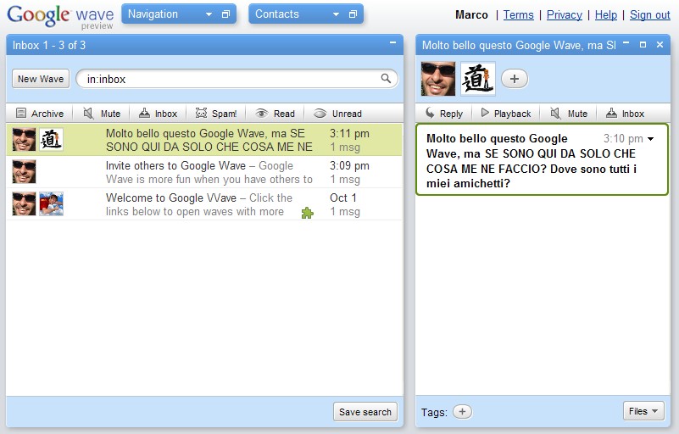Image resolution: width=679 pixels, height=434 pixels.
Task: Click Mute in the inbox toolbar
Action: coord(103,114)
